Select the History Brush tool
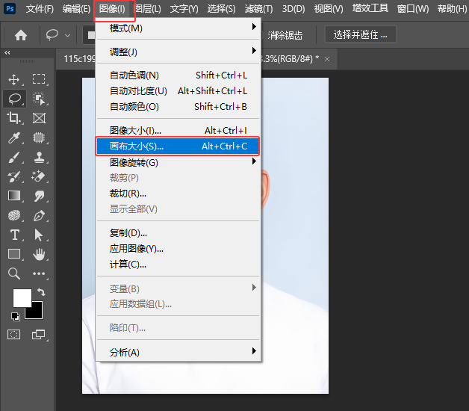This screenshot has width=469, height=411. [x=13, y=176]
